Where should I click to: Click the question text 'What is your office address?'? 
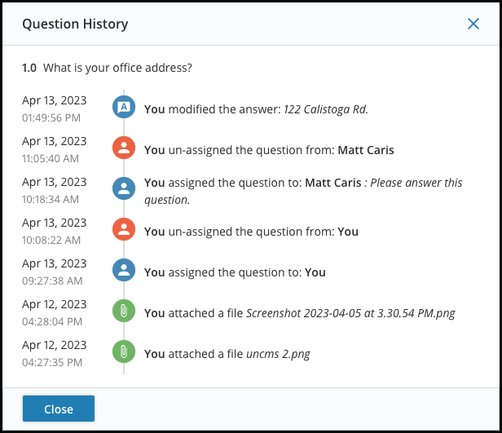click(118, 68)
